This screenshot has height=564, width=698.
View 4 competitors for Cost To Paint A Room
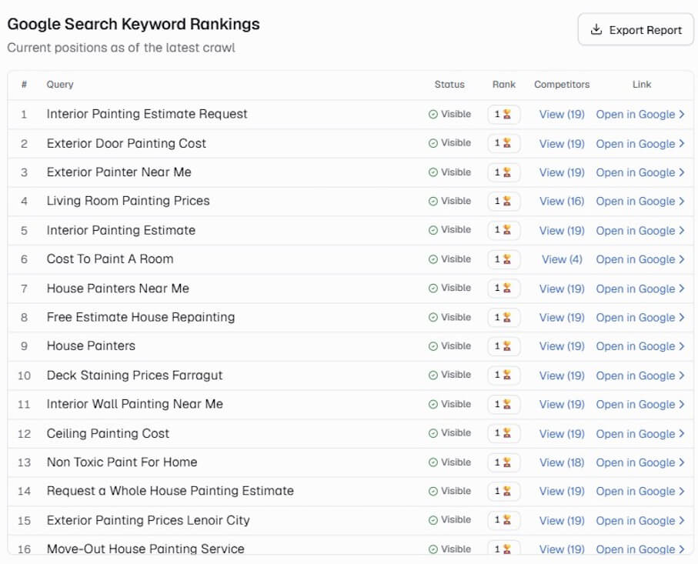(562, 259)
